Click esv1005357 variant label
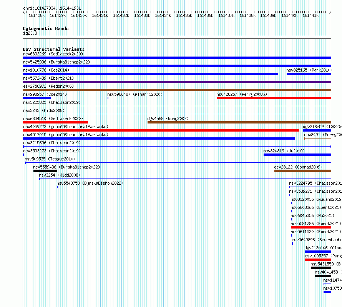Viewport: 342px width, 307px height. tap(323, 256)
